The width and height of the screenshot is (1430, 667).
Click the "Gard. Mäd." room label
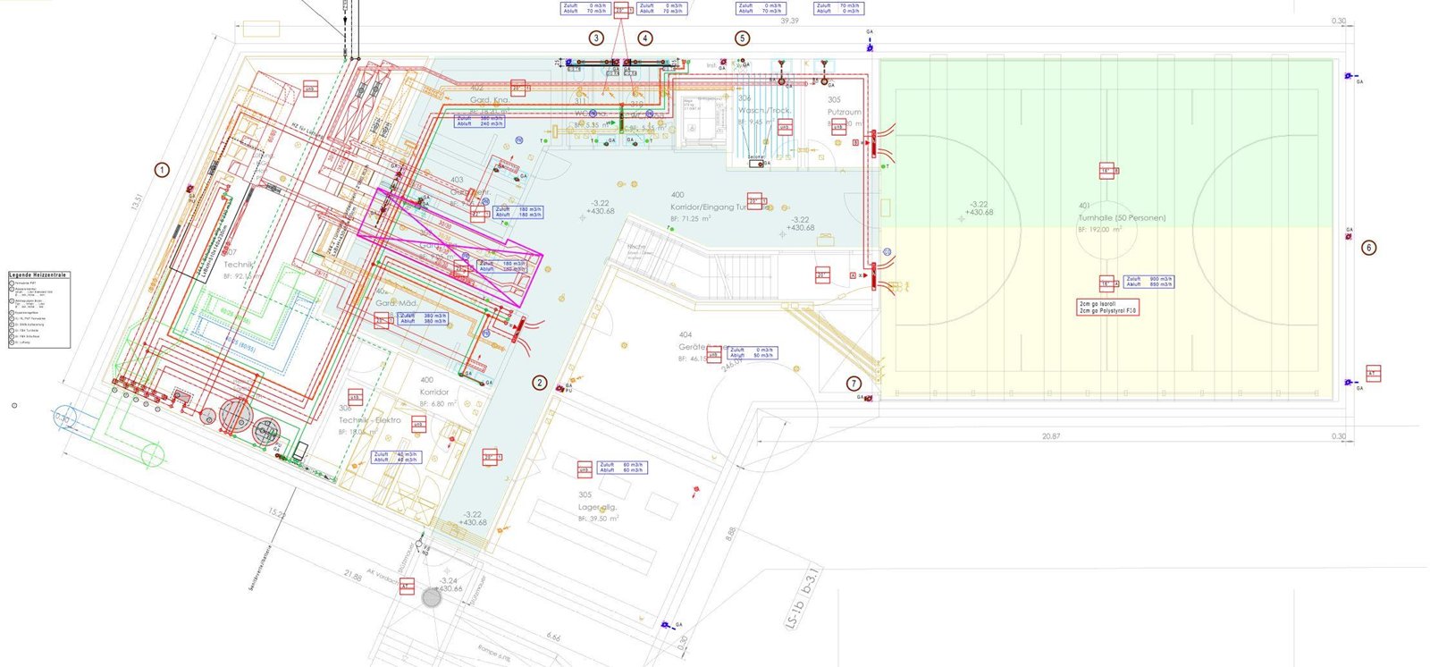[396, 304]
